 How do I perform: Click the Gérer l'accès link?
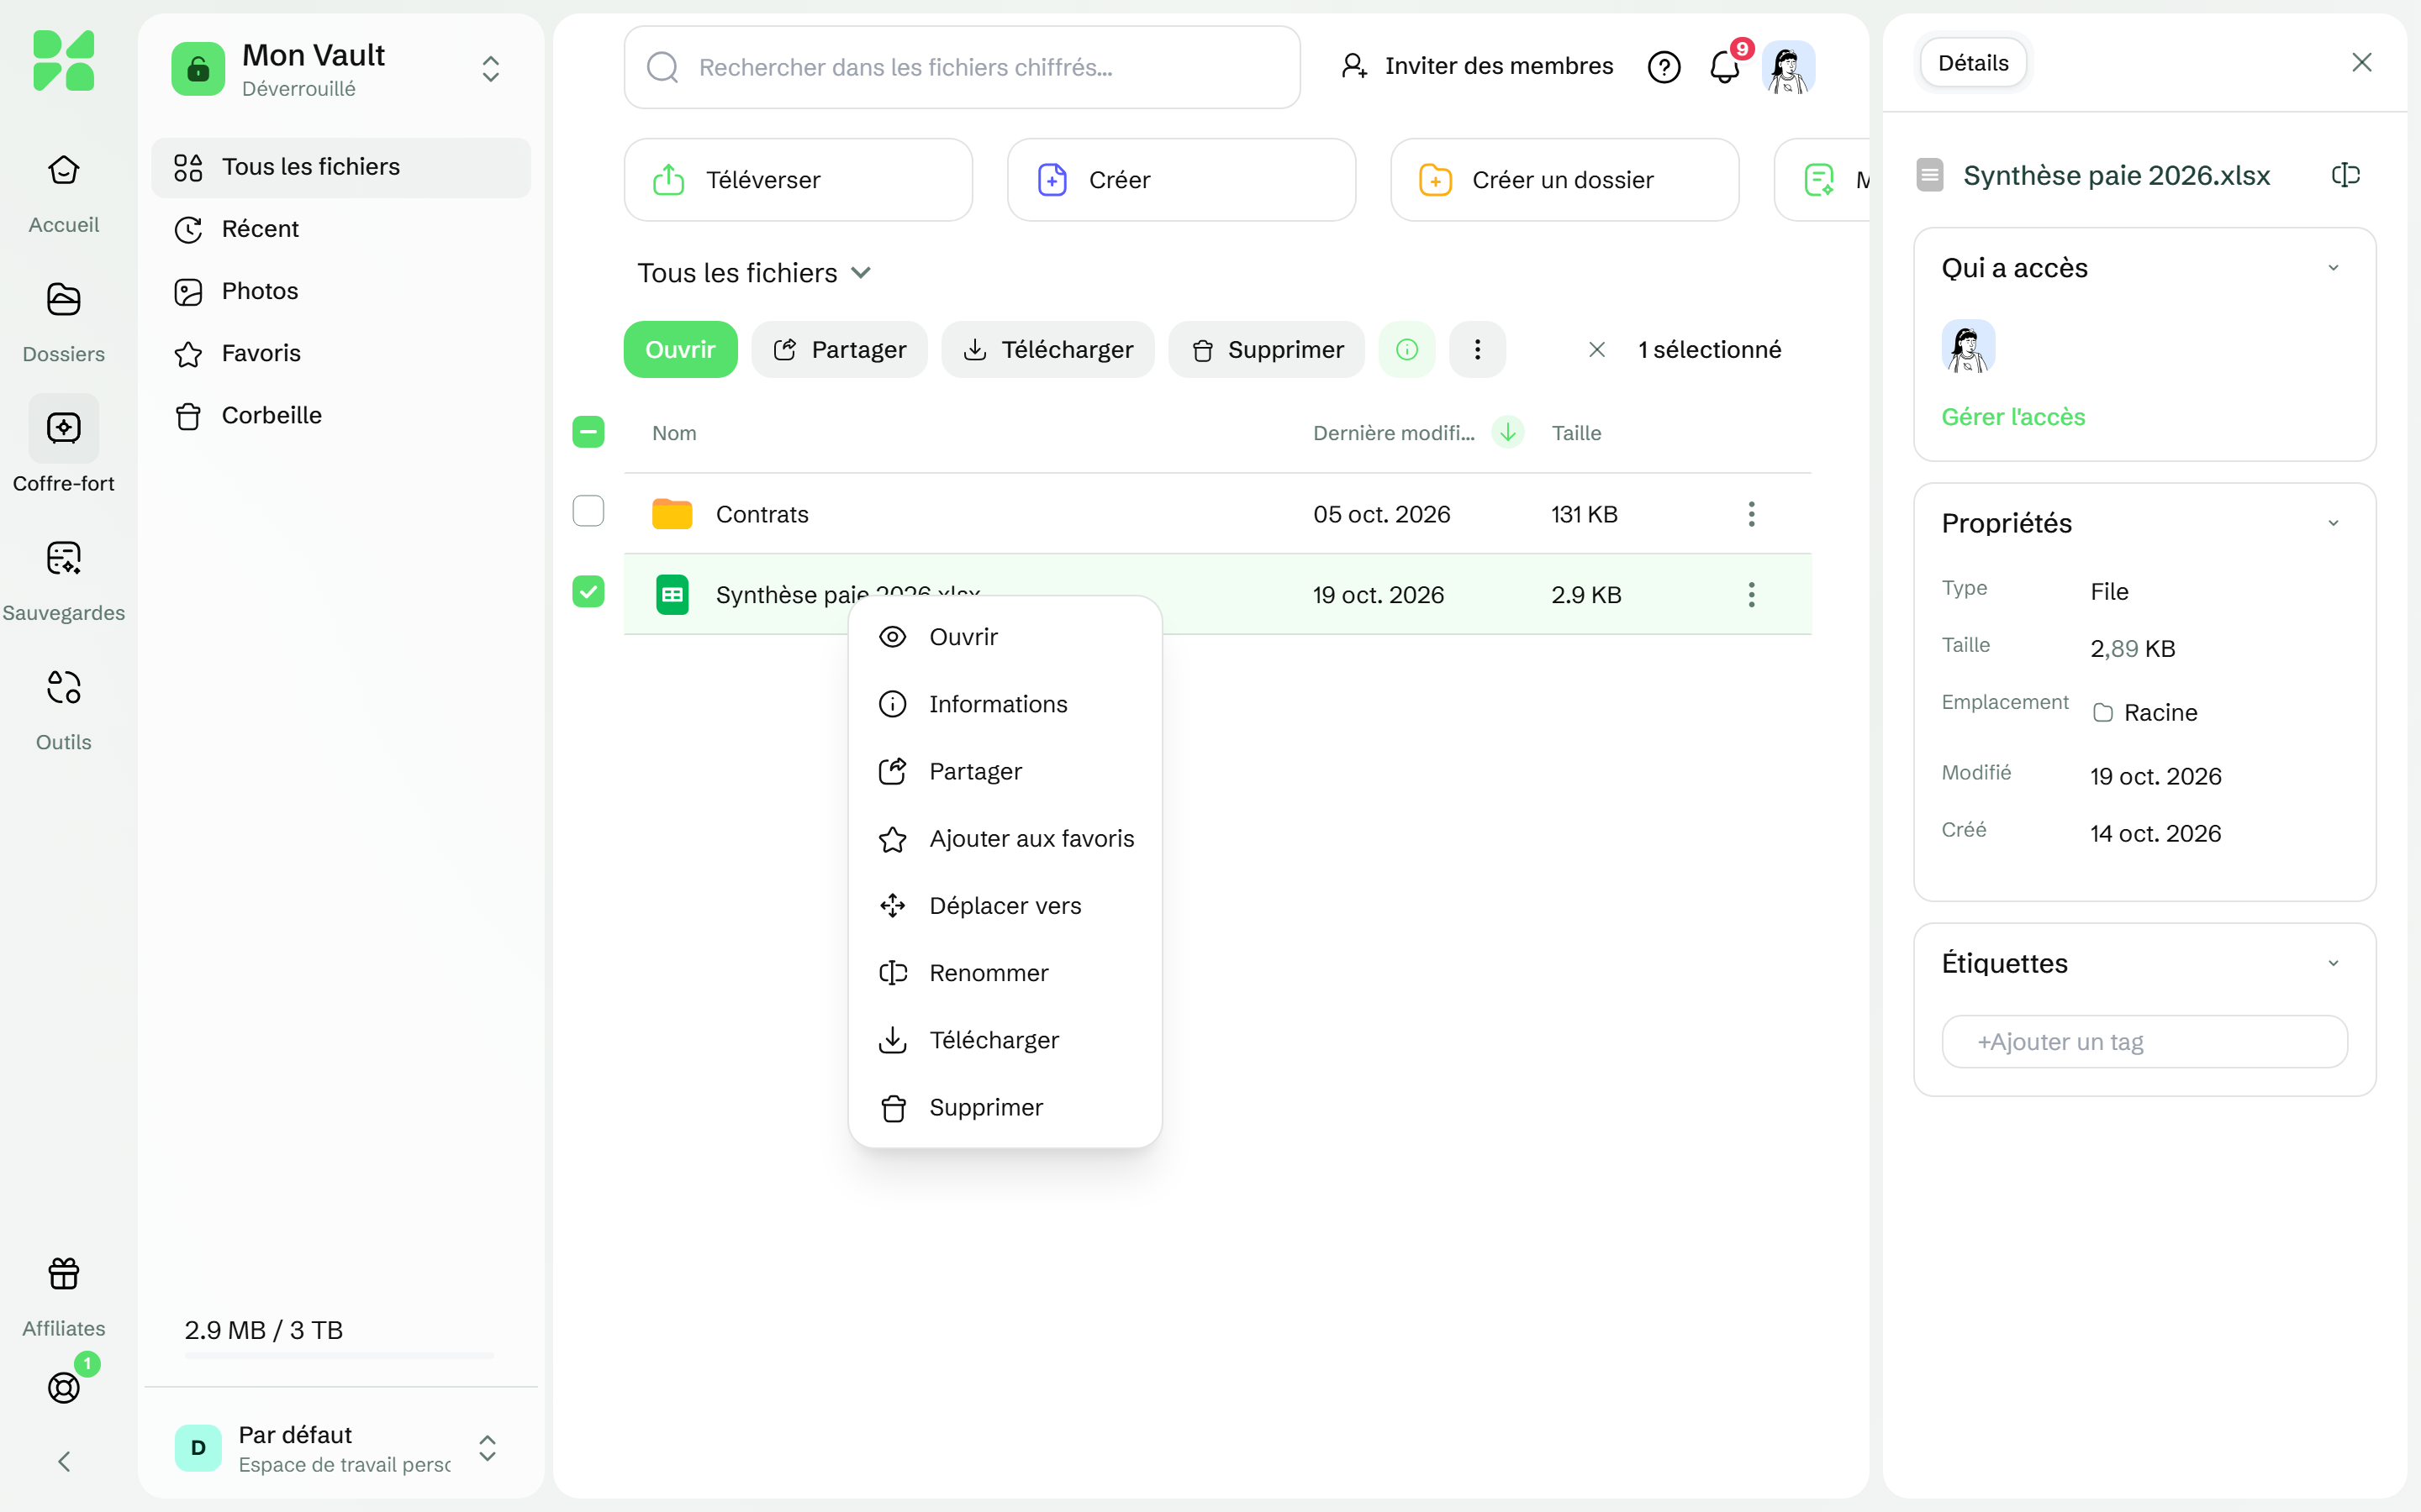click(2012, 416)
